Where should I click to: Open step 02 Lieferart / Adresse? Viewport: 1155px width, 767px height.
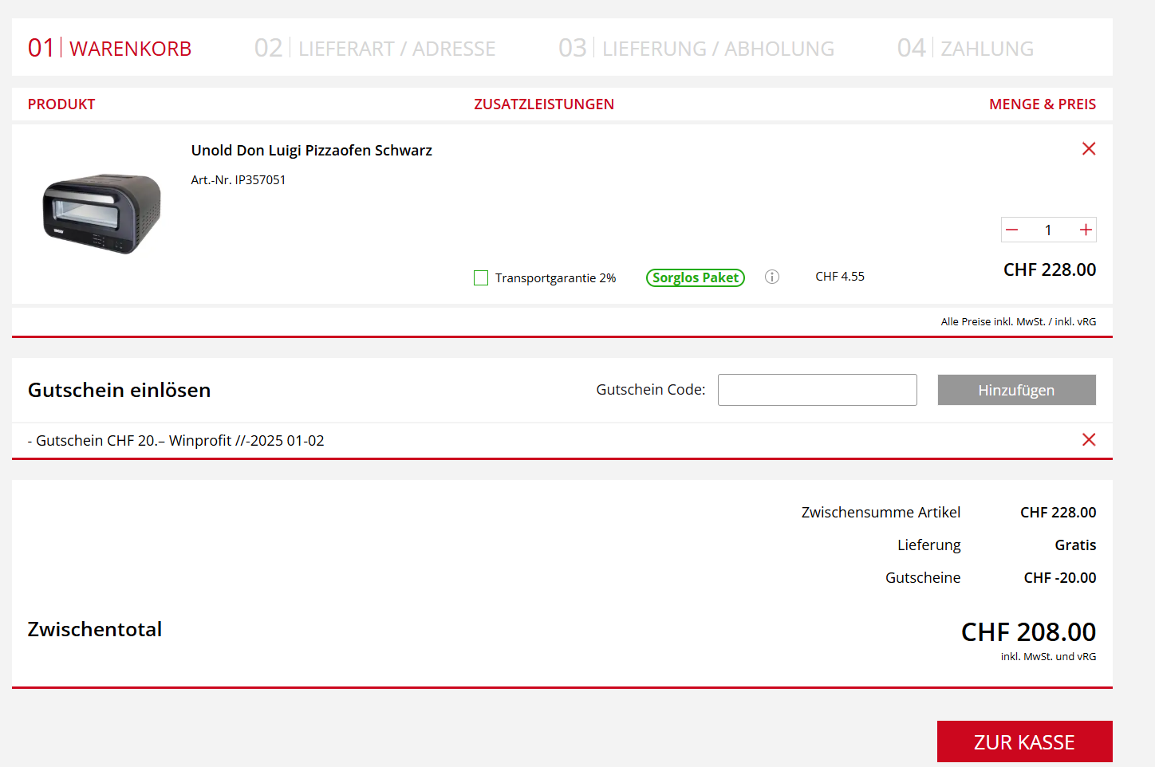coord(375,49)
